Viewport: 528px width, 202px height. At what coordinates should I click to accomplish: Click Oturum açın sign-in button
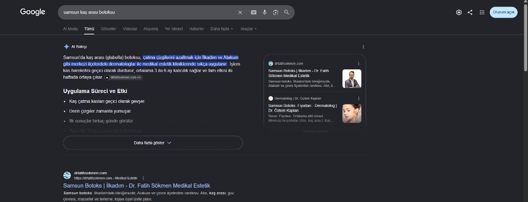[x=503, y=12]
